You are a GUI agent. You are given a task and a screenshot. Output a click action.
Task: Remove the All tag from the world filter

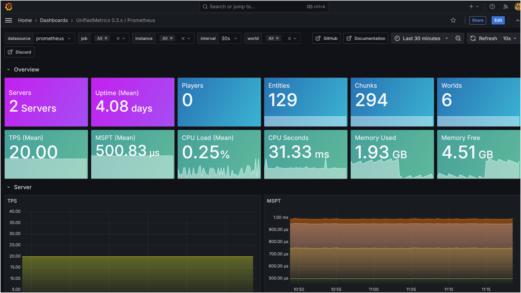pyautogui.click(x=277, y=38)
